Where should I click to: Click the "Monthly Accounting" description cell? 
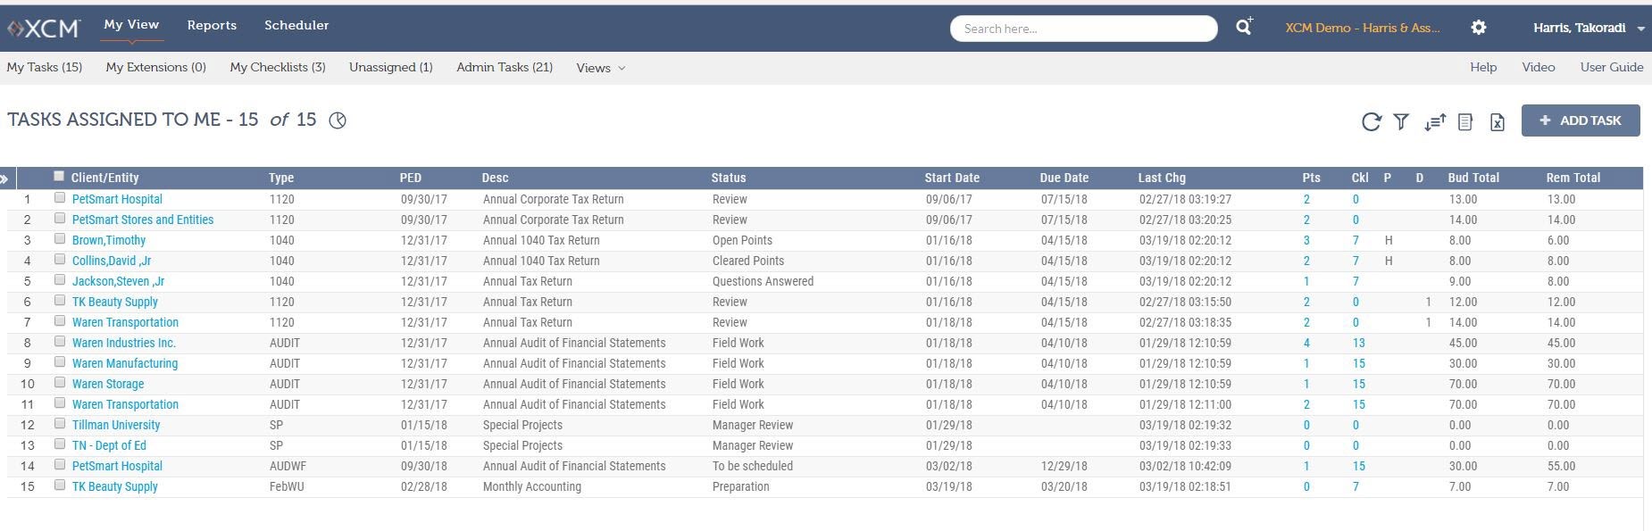tap(532, 486)
